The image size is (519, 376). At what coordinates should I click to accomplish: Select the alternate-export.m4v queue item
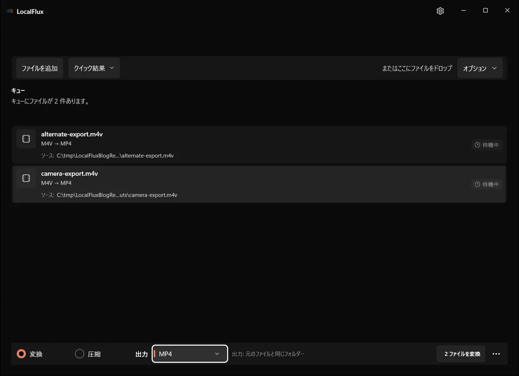259,145
